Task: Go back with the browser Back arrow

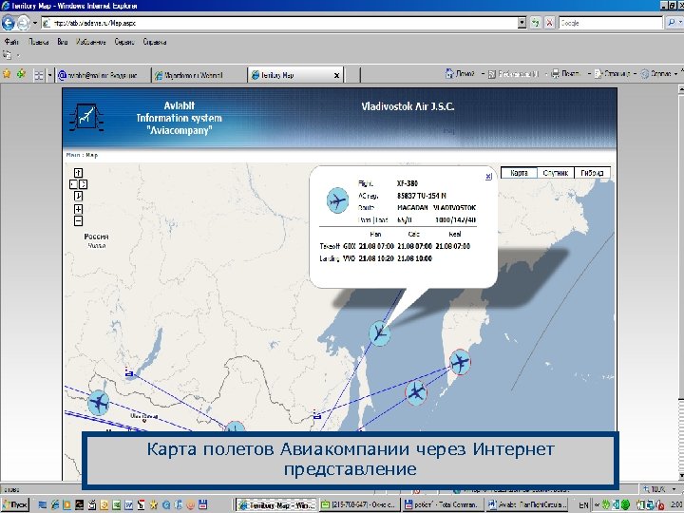Action: click(x=8, y=23)
